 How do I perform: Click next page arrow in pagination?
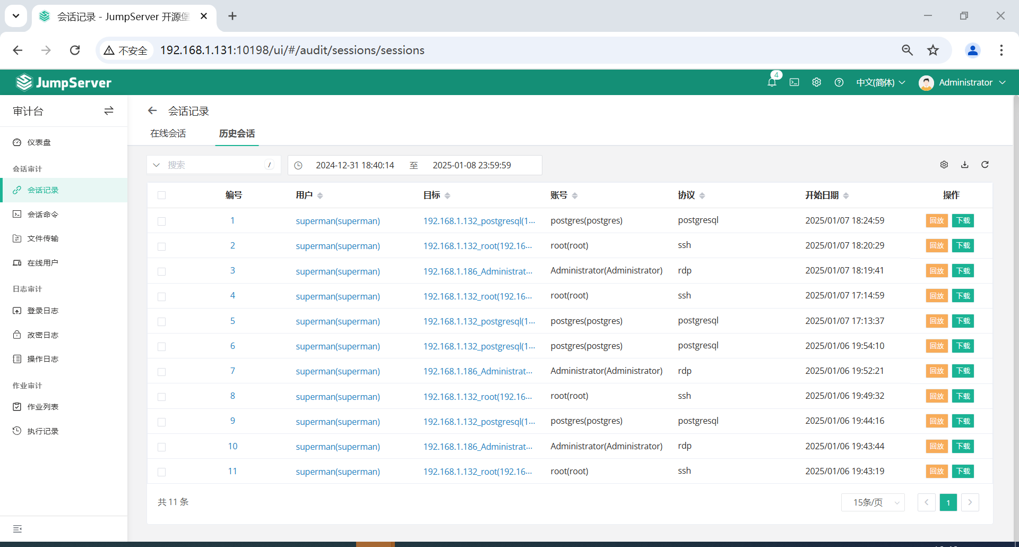(970, 502)
